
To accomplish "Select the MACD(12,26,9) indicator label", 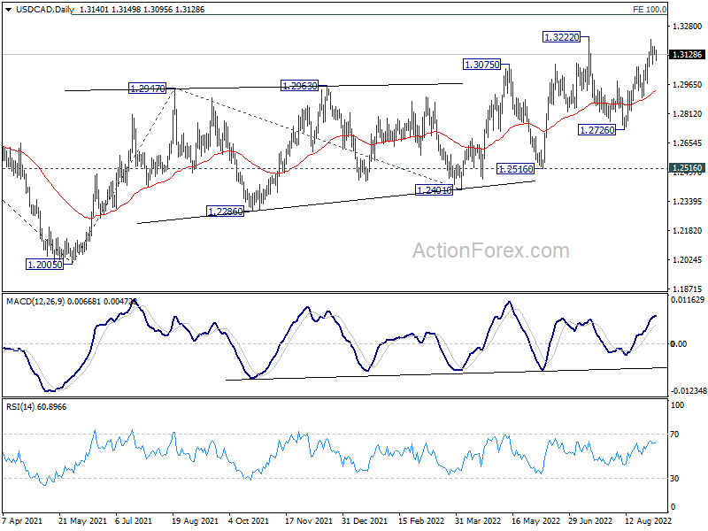I will pyautogui.click(x=35, y=302).
